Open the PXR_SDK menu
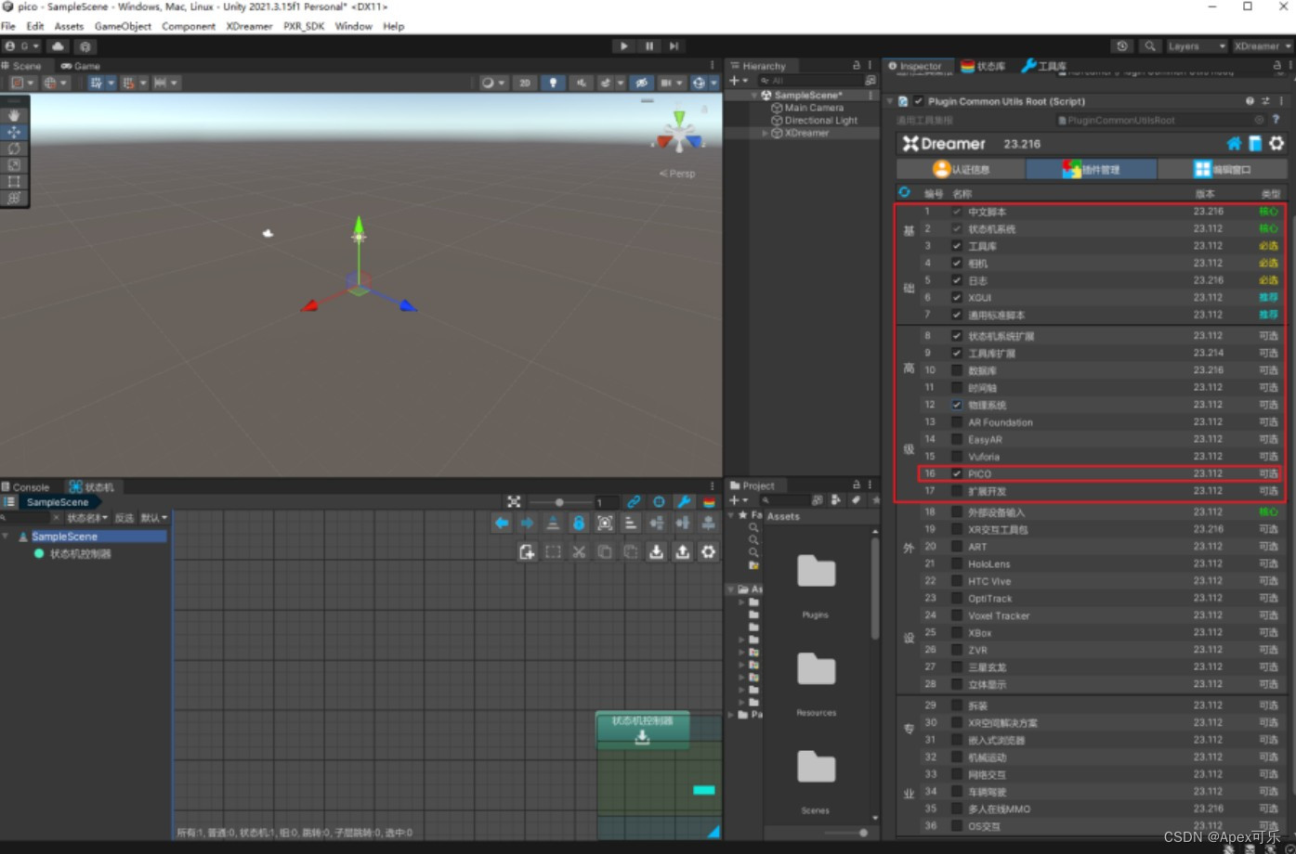Viewport: 1296px width, 854px height. tap(304, 26)
